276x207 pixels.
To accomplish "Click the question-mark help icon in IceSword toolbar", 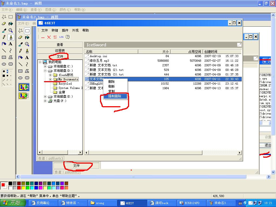I will 68,37.
